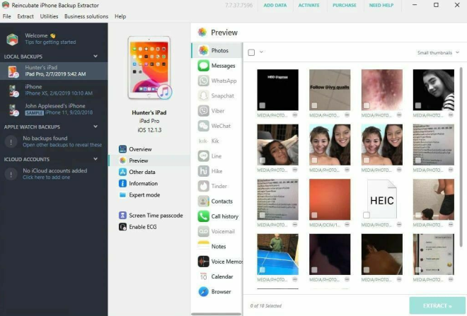This screenshot has height=316, width=467.
Task: Click 'Click here to add one' iCloud link
Action: tap(47, 177)
